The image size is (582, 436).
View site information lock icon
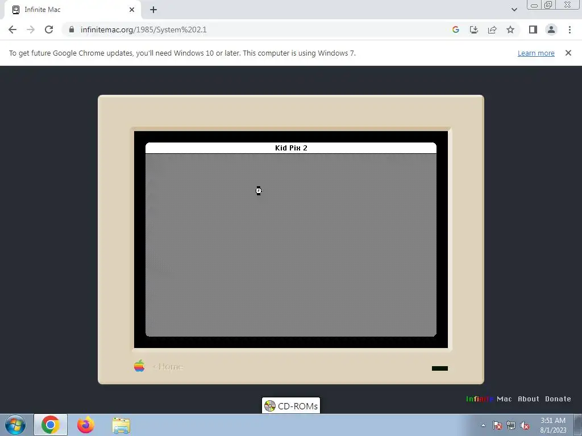click(x=72, y=30)
